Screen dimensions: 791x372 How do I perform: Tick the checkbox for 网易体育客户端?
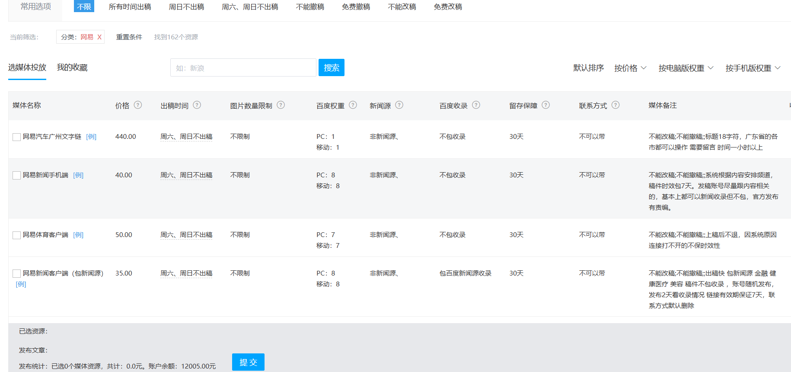coord(17,235)
